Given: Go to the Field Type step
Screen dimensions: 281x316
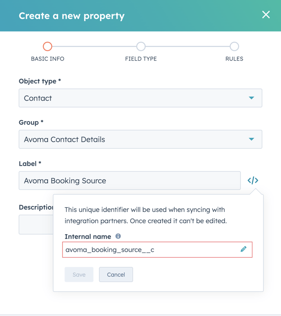Looking at the screenshot, I should (x=141, y=47).
